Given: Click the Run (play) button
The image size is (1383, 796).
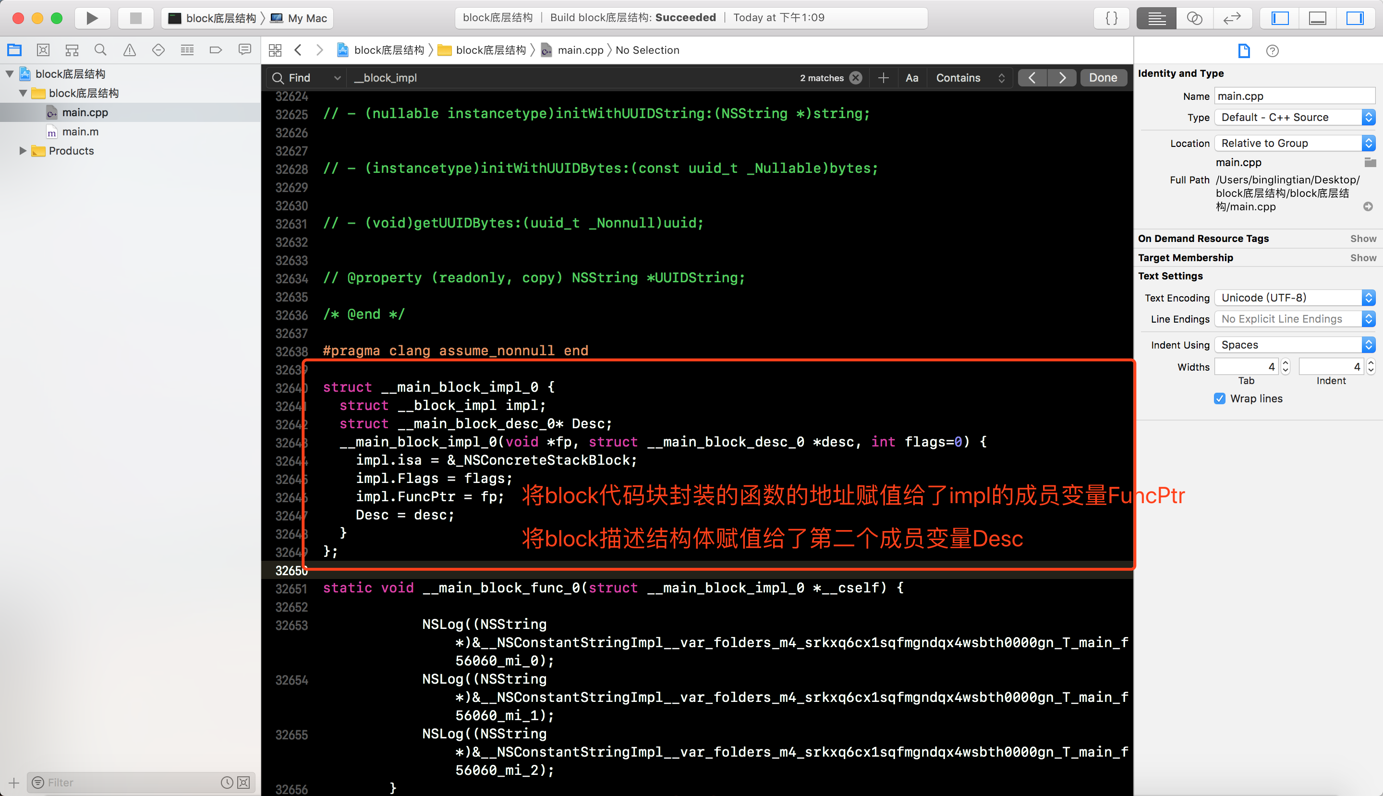Looking at the screenshot, I should tap(91, 18).
